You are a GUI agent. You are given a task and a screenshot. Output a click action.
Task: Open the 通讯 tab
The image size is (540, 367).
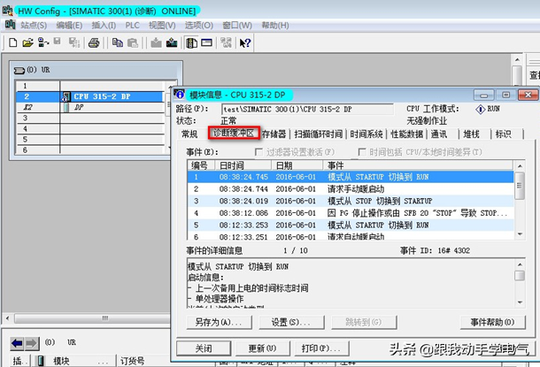[439, 134]
